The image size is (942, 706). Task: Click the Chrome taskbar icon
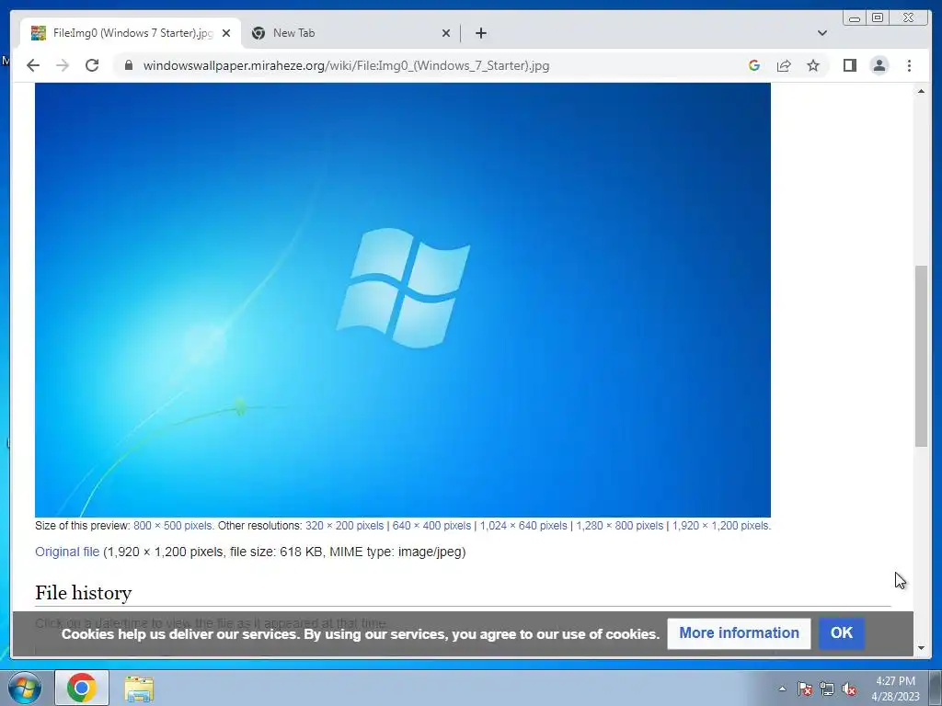click(x=82, y=688)
